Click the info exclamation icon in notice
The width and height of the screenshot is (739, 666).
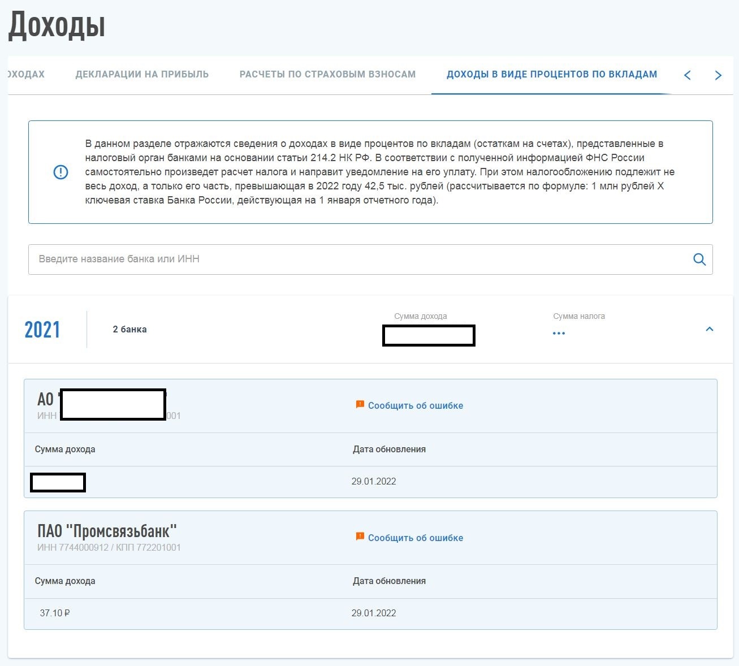tap(60, 172)
